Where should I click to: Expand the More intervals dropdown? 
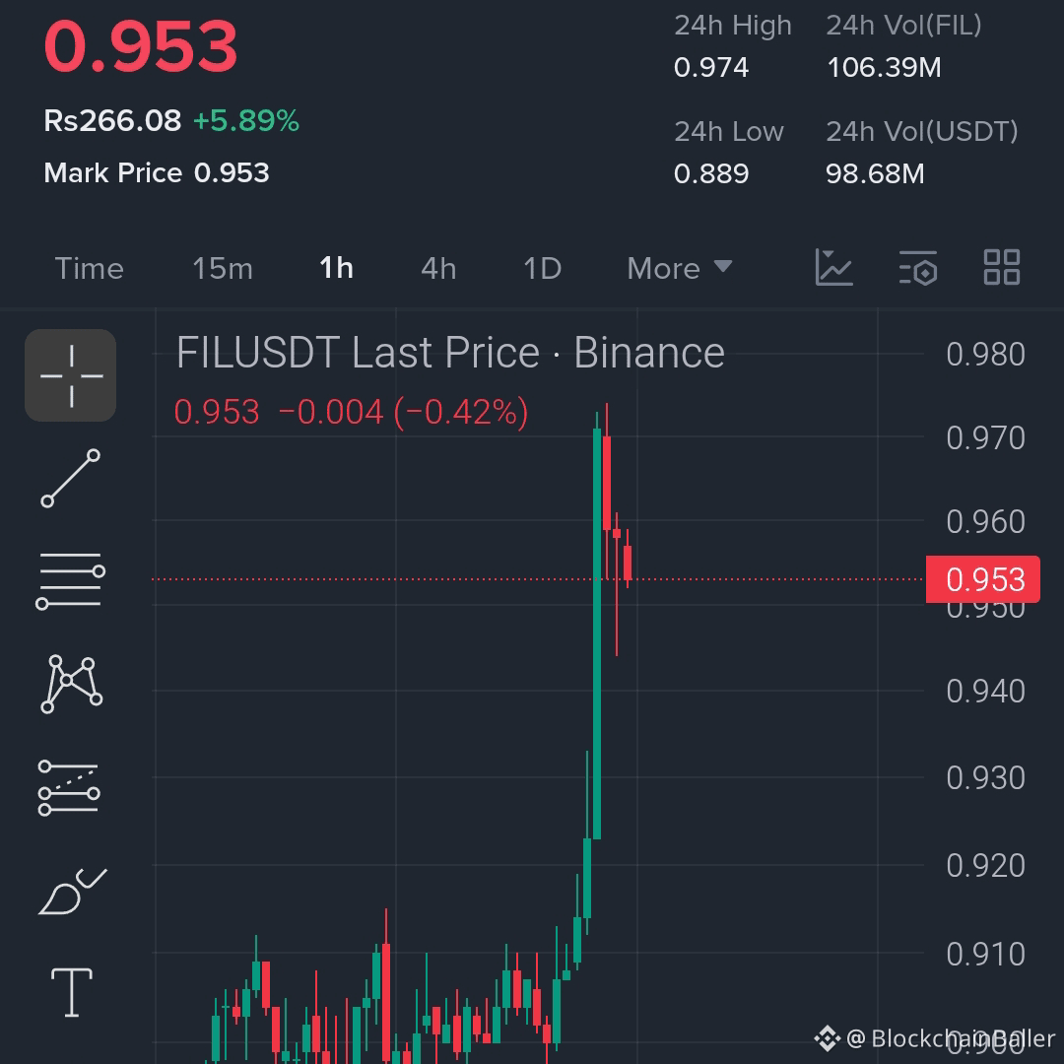679,267
